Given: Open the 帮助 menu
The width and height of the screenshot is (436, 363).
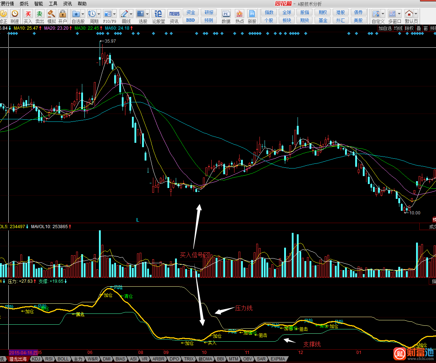Looking at the screenshot, I should click(x=82, y=4).
